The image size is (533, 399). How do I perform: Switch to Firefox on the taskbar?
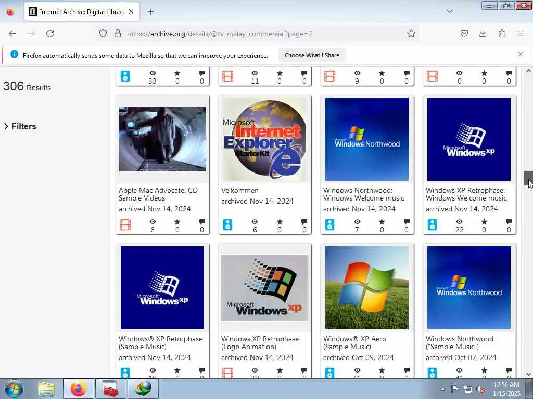click(x=79, y=389)
